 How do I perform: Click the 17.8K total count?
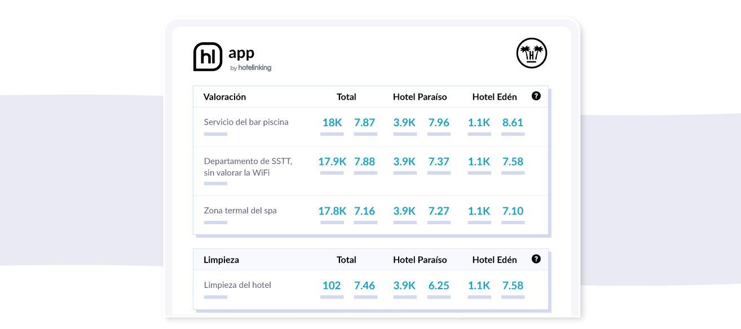tap(332, 211)
